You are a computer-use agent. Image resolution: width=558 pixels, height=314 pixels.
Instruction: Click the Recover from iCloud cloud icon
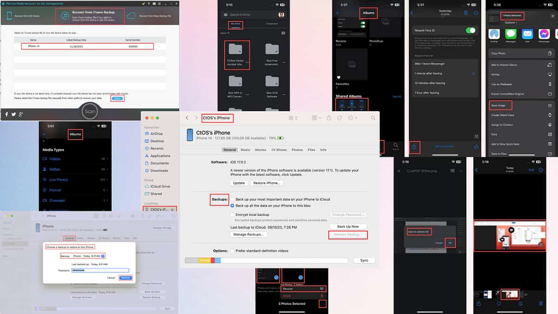(131, 16)
